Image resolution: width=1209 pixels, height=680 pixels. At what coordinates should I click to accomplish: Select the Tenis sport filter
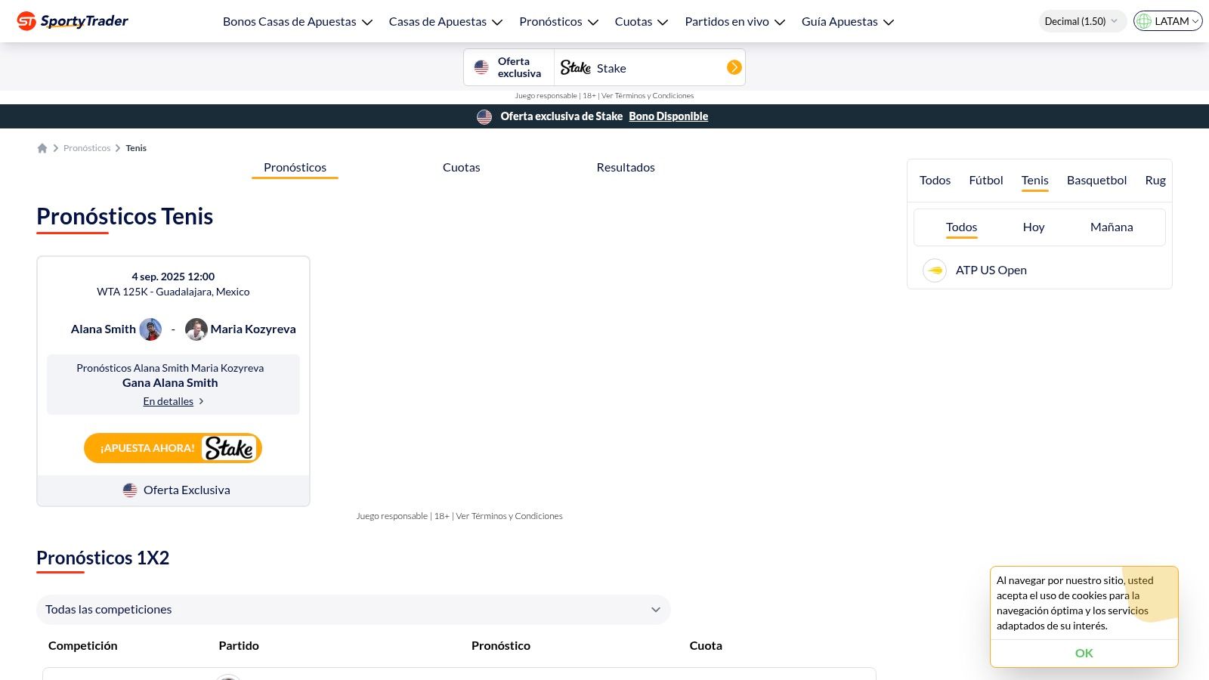pos(1034,181)
